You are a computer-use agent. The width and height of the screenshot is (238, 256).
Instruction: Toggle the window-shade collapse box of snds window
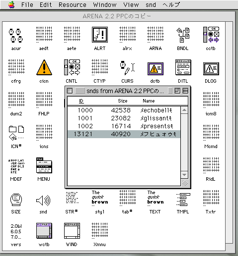[185, 91]
